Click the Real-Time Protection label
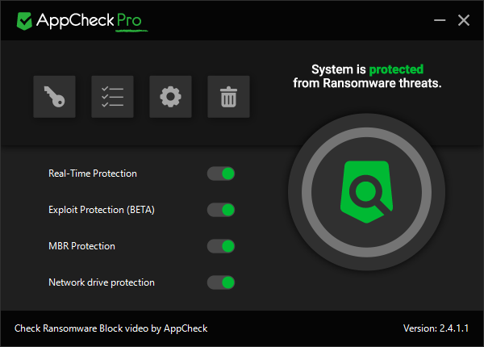Screen dimensions: 484x347 pos(93,173)
